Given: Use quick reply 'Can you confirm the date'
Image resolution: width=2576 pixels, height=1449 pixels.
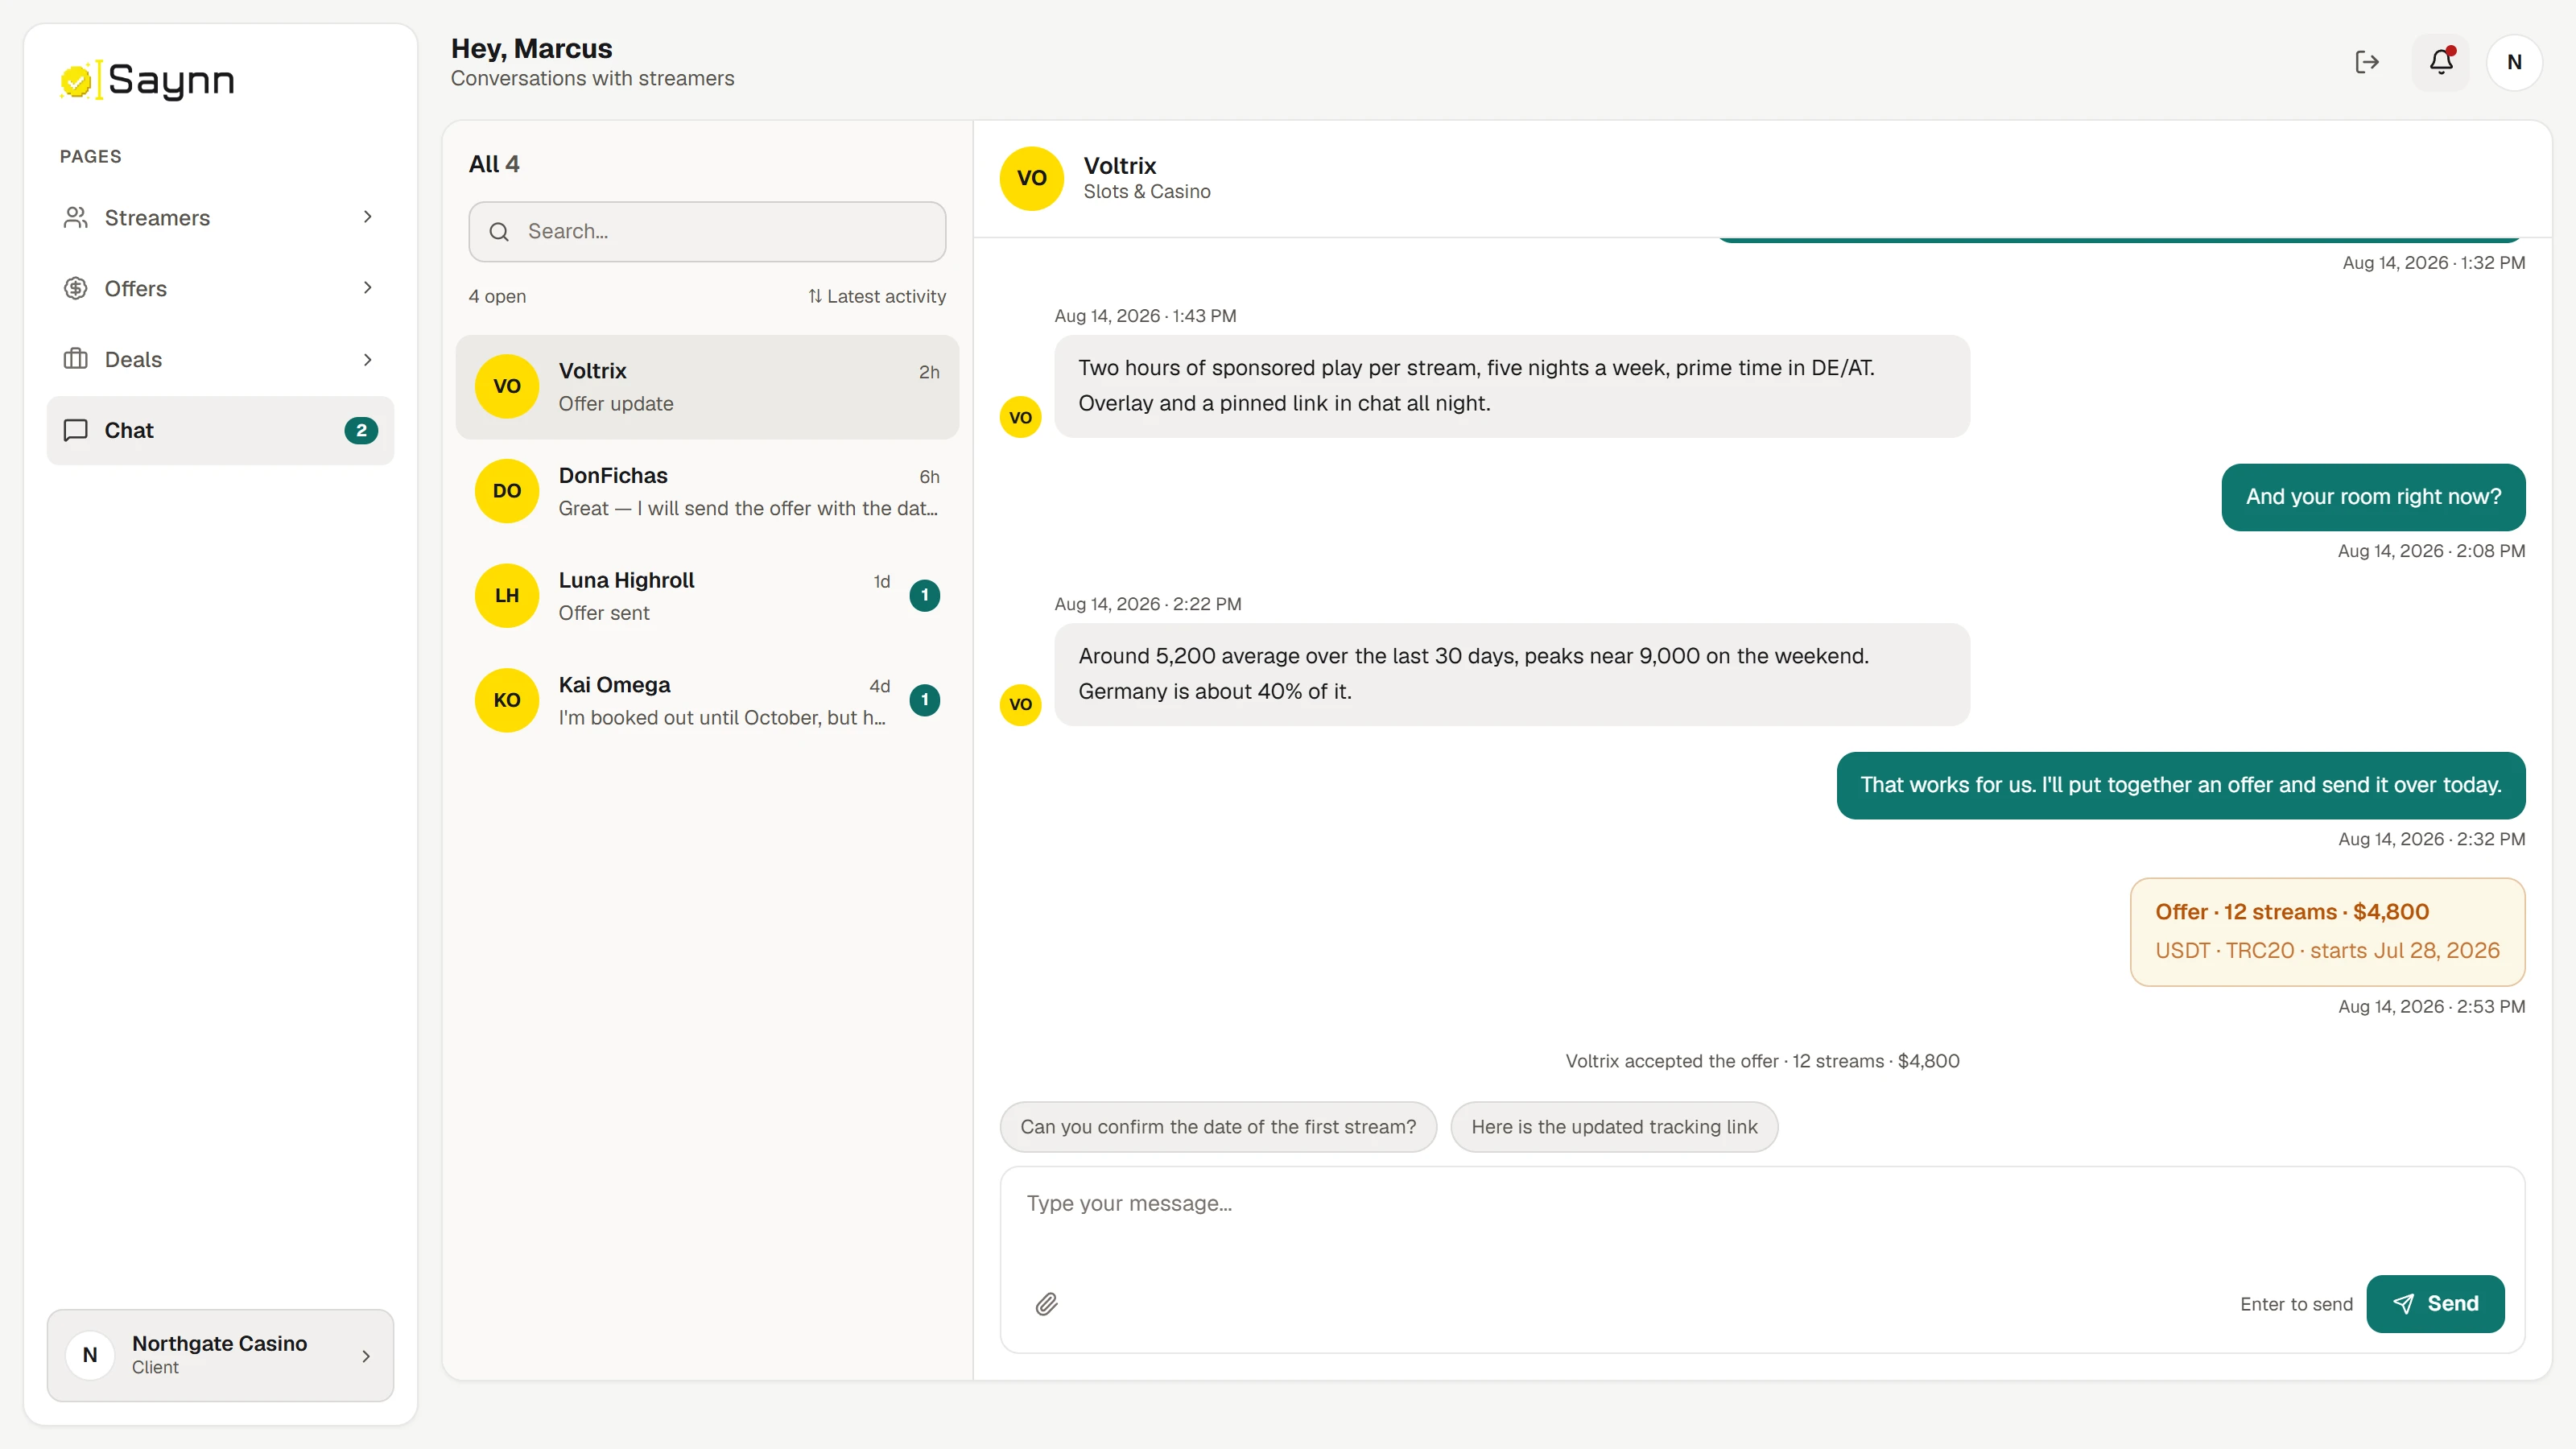Looking at the screenshot, I should coord(1218,1127).
